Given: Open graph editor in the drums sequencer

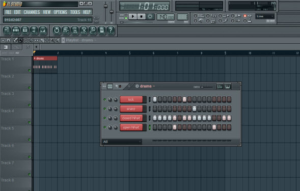Looking at the screenshot, I should 220,87.
